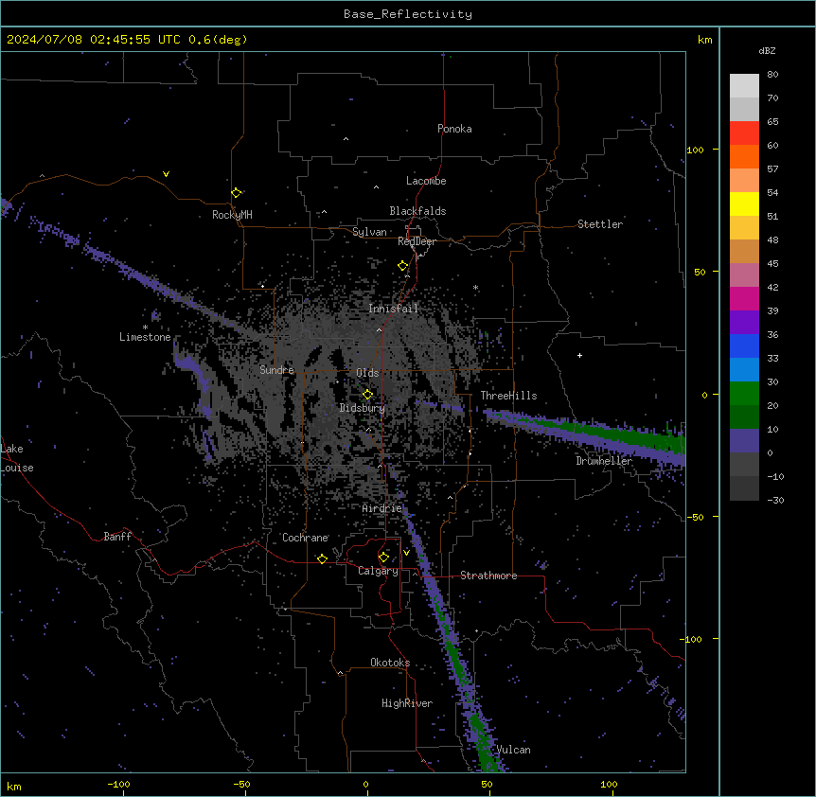
Task: Select the white asterisk marker above Limestone
Action: click(145, 328)
